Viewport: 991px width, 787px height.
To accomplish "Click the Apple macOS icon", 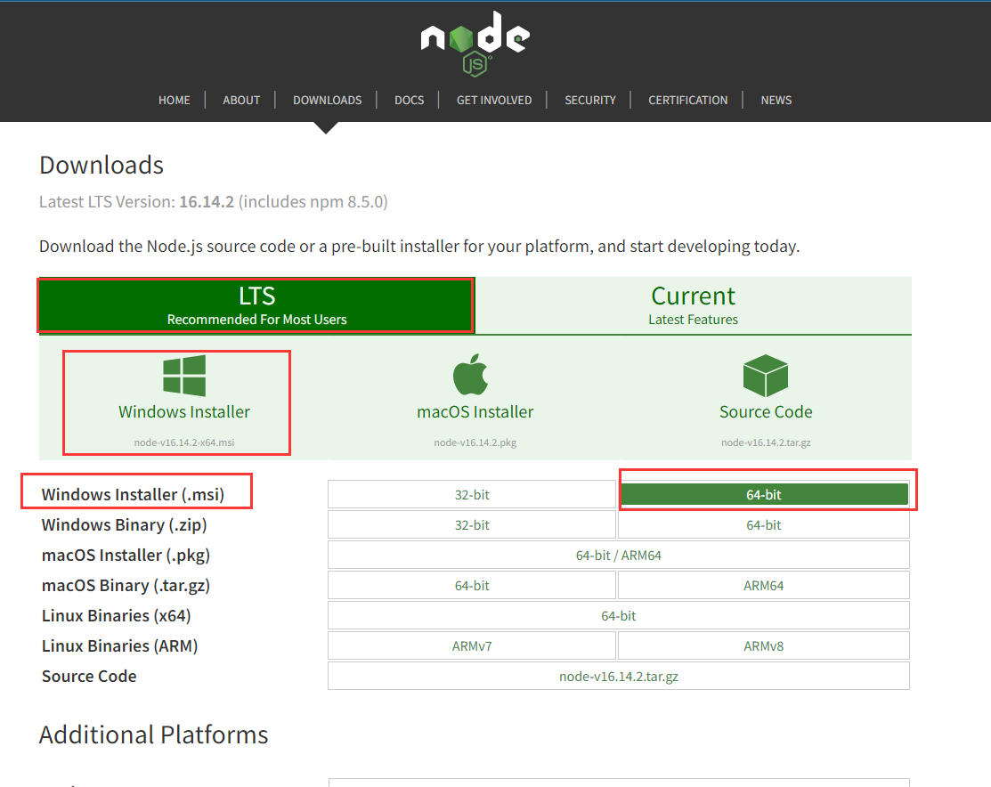I will (x=471, y=374).
